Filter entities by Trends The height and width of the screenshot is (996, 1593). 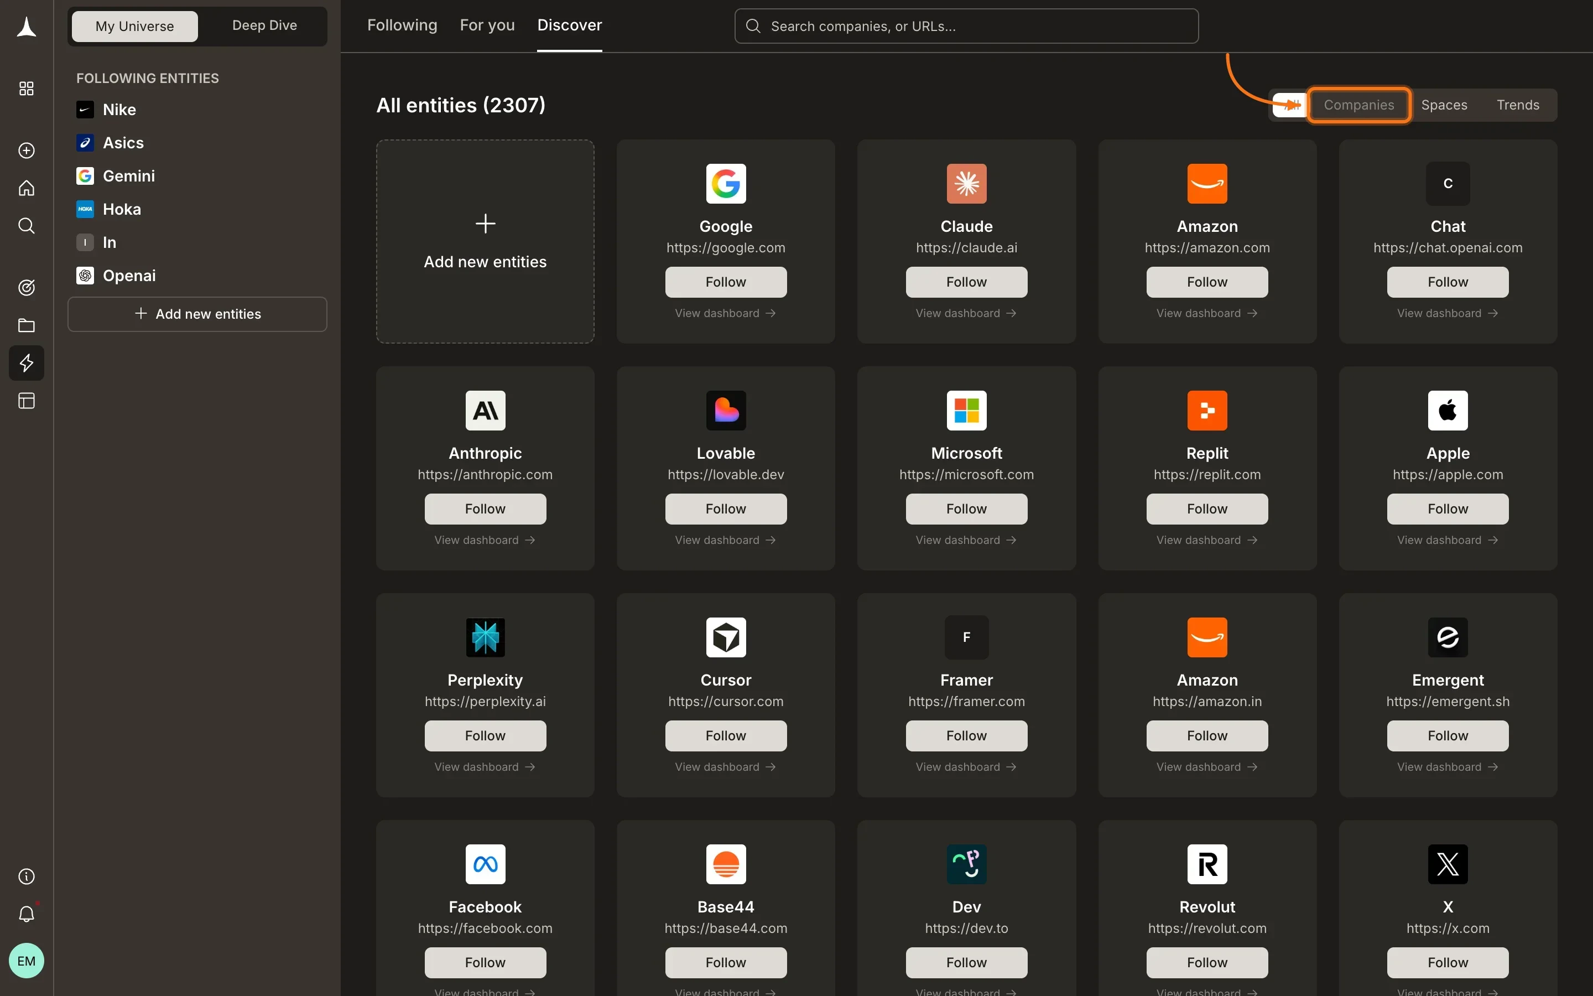(x=1517, y=105)
